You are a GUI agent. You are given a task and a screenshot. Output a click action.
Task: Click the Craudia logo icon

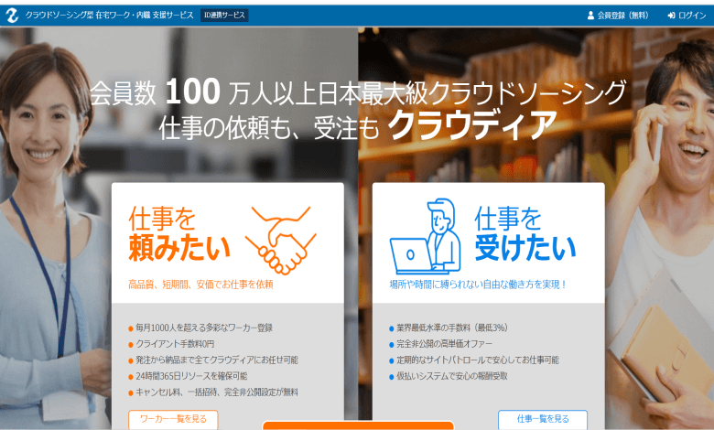[11, 16]
